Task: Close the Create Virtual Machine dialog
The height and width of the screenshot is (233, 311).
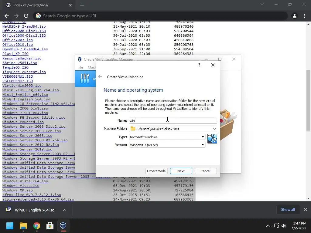Action: [213, 65]
